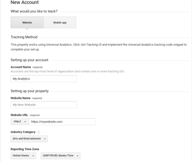Click the Setting up your account heading
The image size is (192, 162).
(29, 60)
